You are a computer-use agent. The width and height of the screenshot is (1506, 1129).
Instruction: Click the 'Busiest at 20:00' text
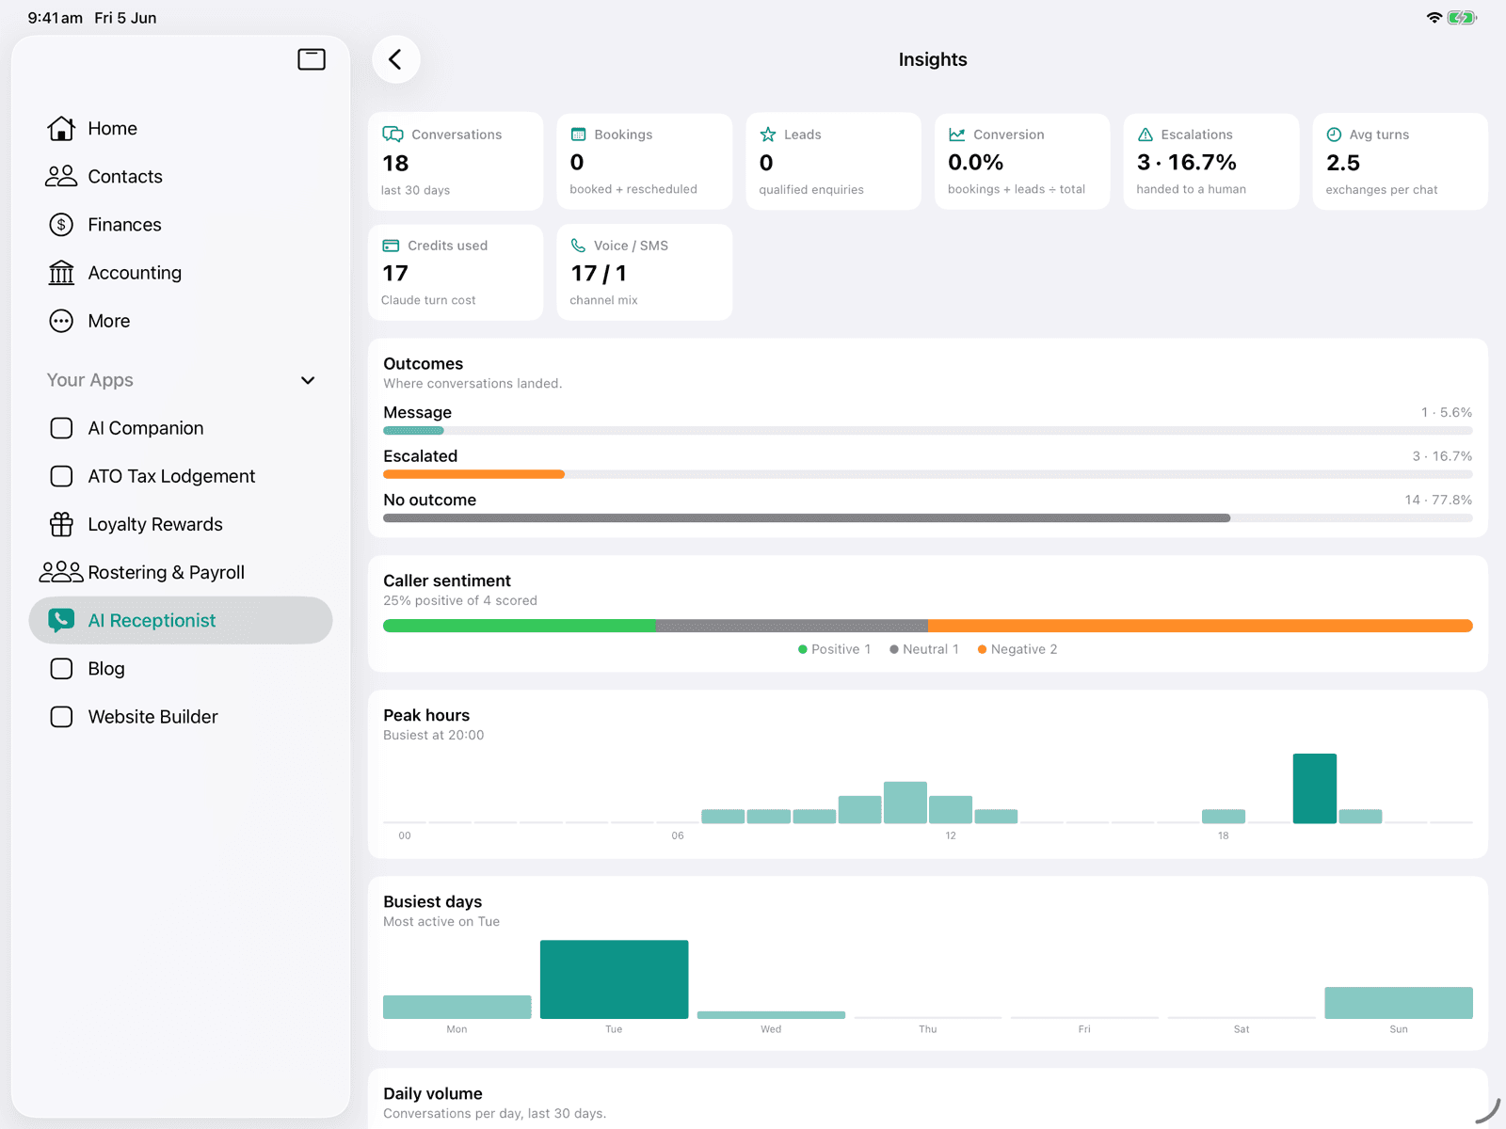pyautogui.click(x=434, y=735)
